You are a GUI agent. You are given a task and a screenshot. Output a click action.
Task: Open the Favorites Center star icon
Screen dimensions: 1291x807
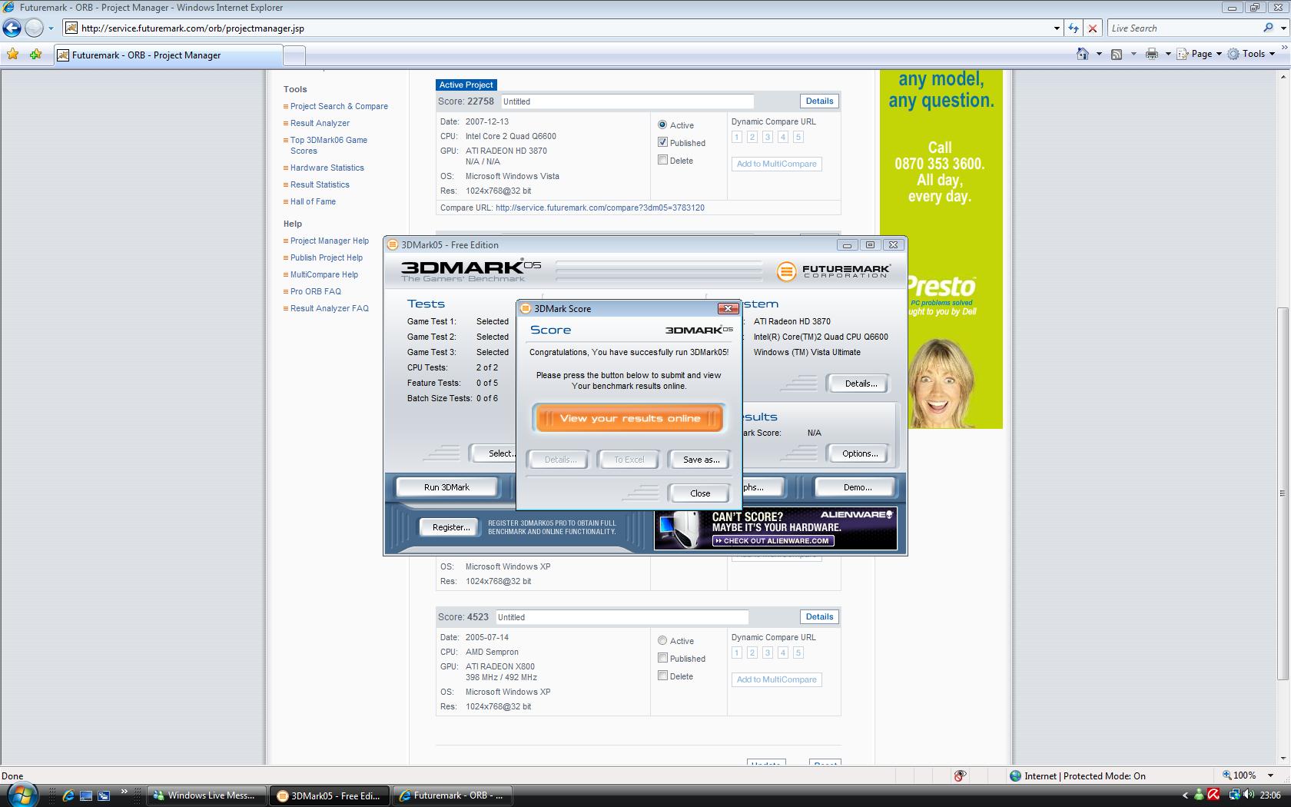[12, 55]
